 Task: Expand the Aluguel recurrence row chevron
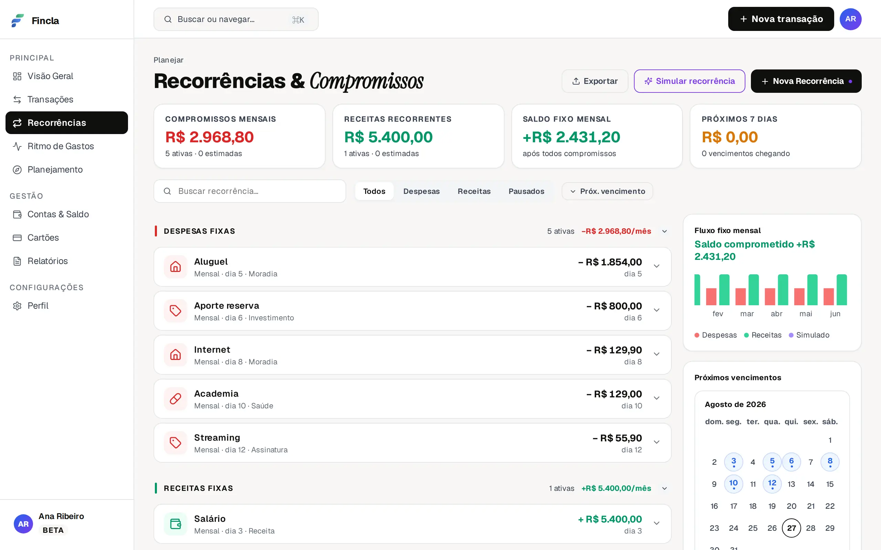click(x=656, y=266)
